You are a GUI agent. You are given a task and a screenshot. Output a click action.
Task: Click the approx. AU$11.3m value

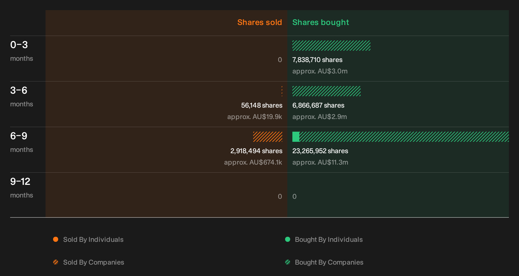320,162
